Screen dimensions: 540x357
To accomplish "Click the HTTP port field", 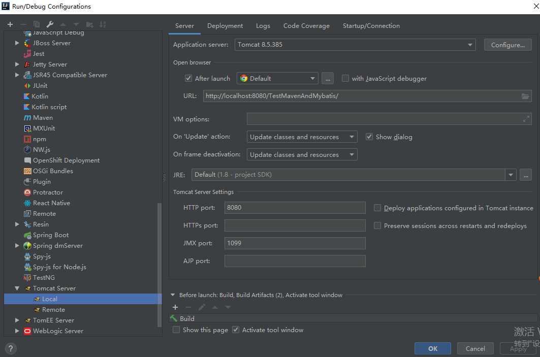I will (x=295, y=208).
